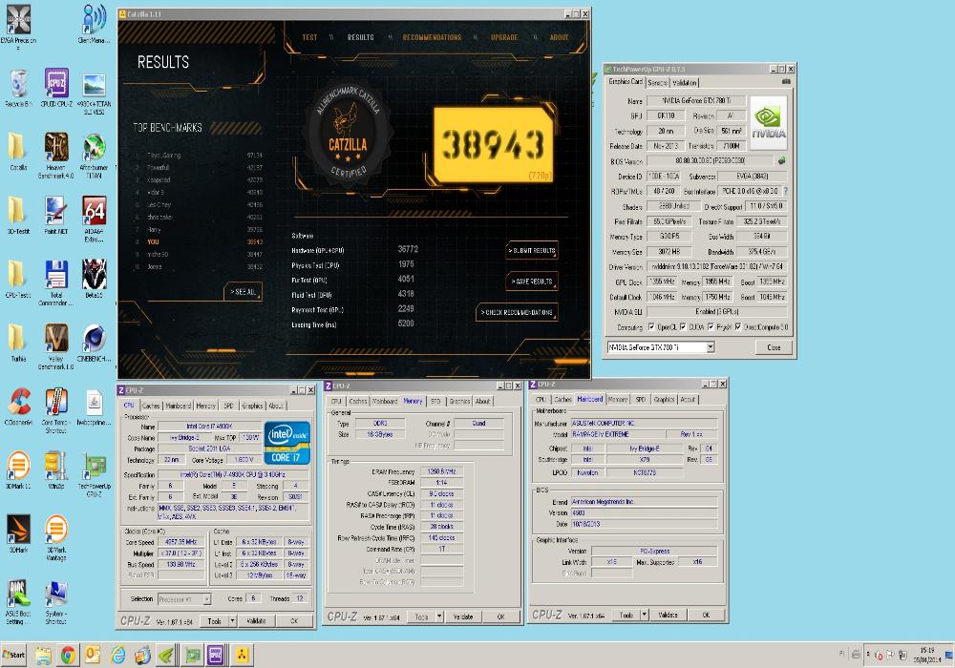Toggle the OpenCL checkbox in GPU-Z
955x668 pixels.
point(651,327)
